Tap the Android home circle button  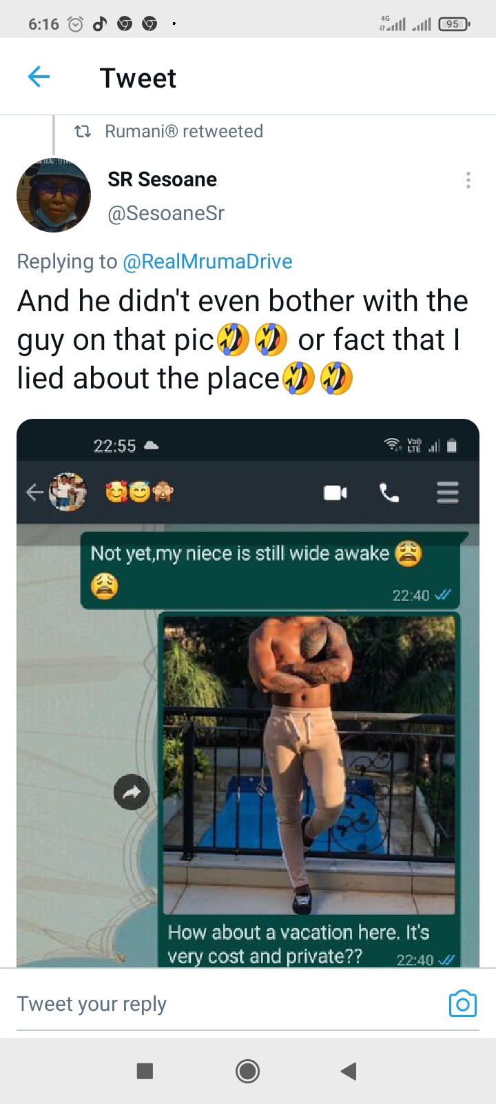click(x=247, y=1071)
